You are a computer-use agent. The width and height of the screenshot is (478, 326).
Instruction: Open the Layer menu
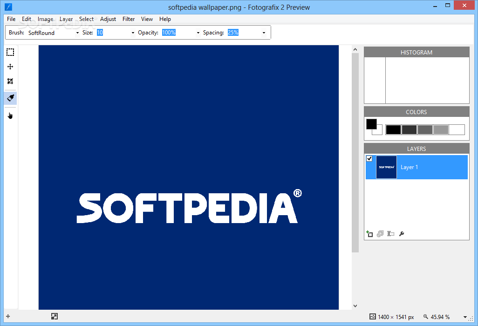[66, 19]
